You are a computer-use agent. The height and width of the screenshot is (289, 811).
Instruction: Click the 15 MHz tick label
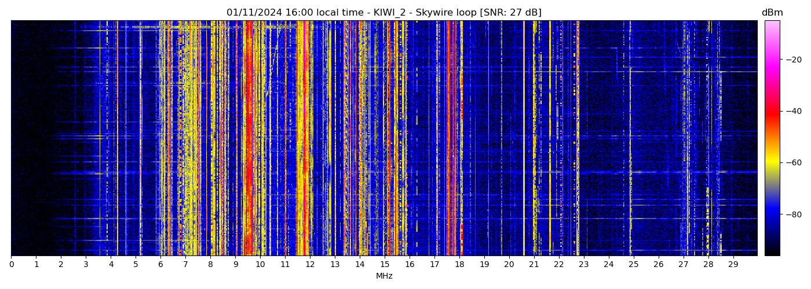click(x=385, y=264)
